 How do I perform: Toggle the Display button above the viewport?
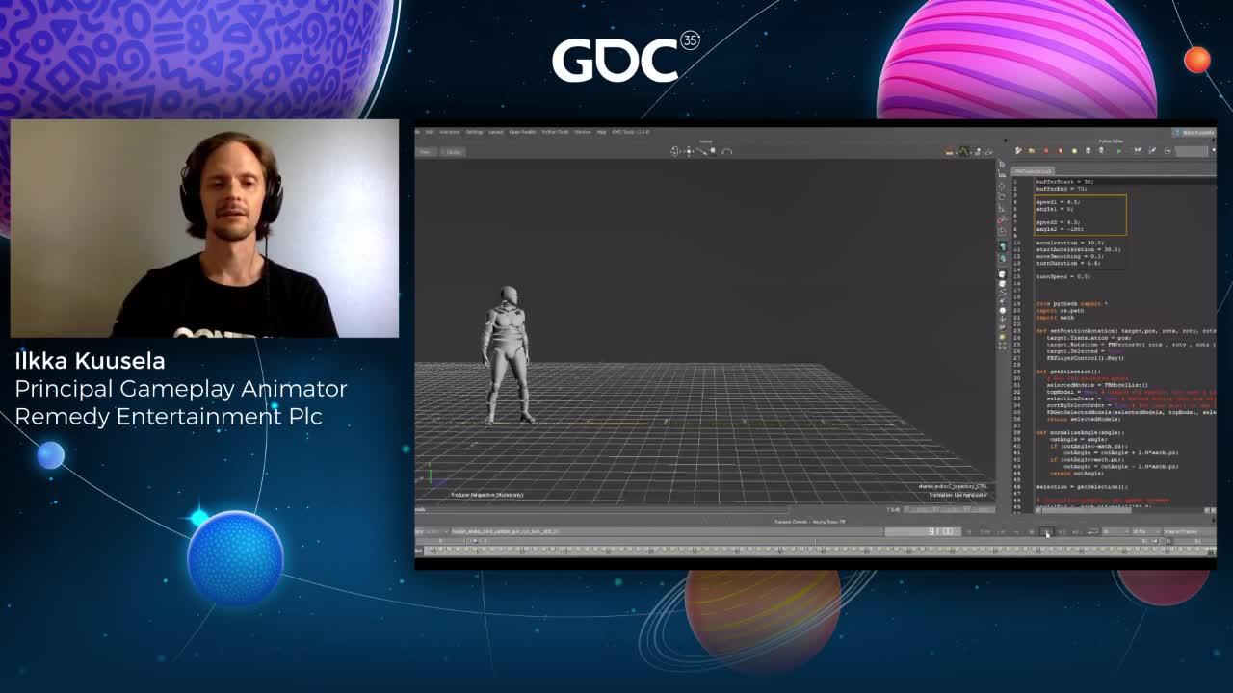(453, 153)
